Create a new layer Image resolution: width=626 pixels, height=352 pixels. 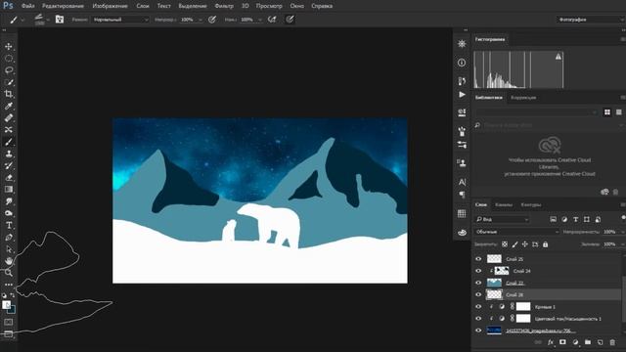[x=600, y=342]
